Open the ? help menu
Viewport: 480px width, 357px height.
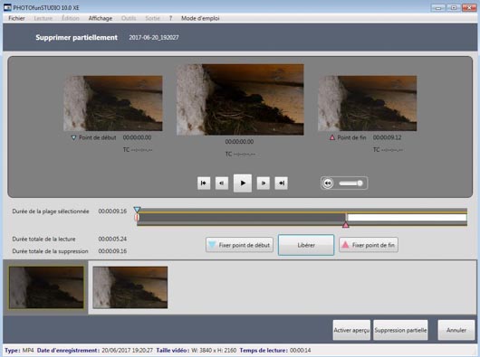point(170,18)
